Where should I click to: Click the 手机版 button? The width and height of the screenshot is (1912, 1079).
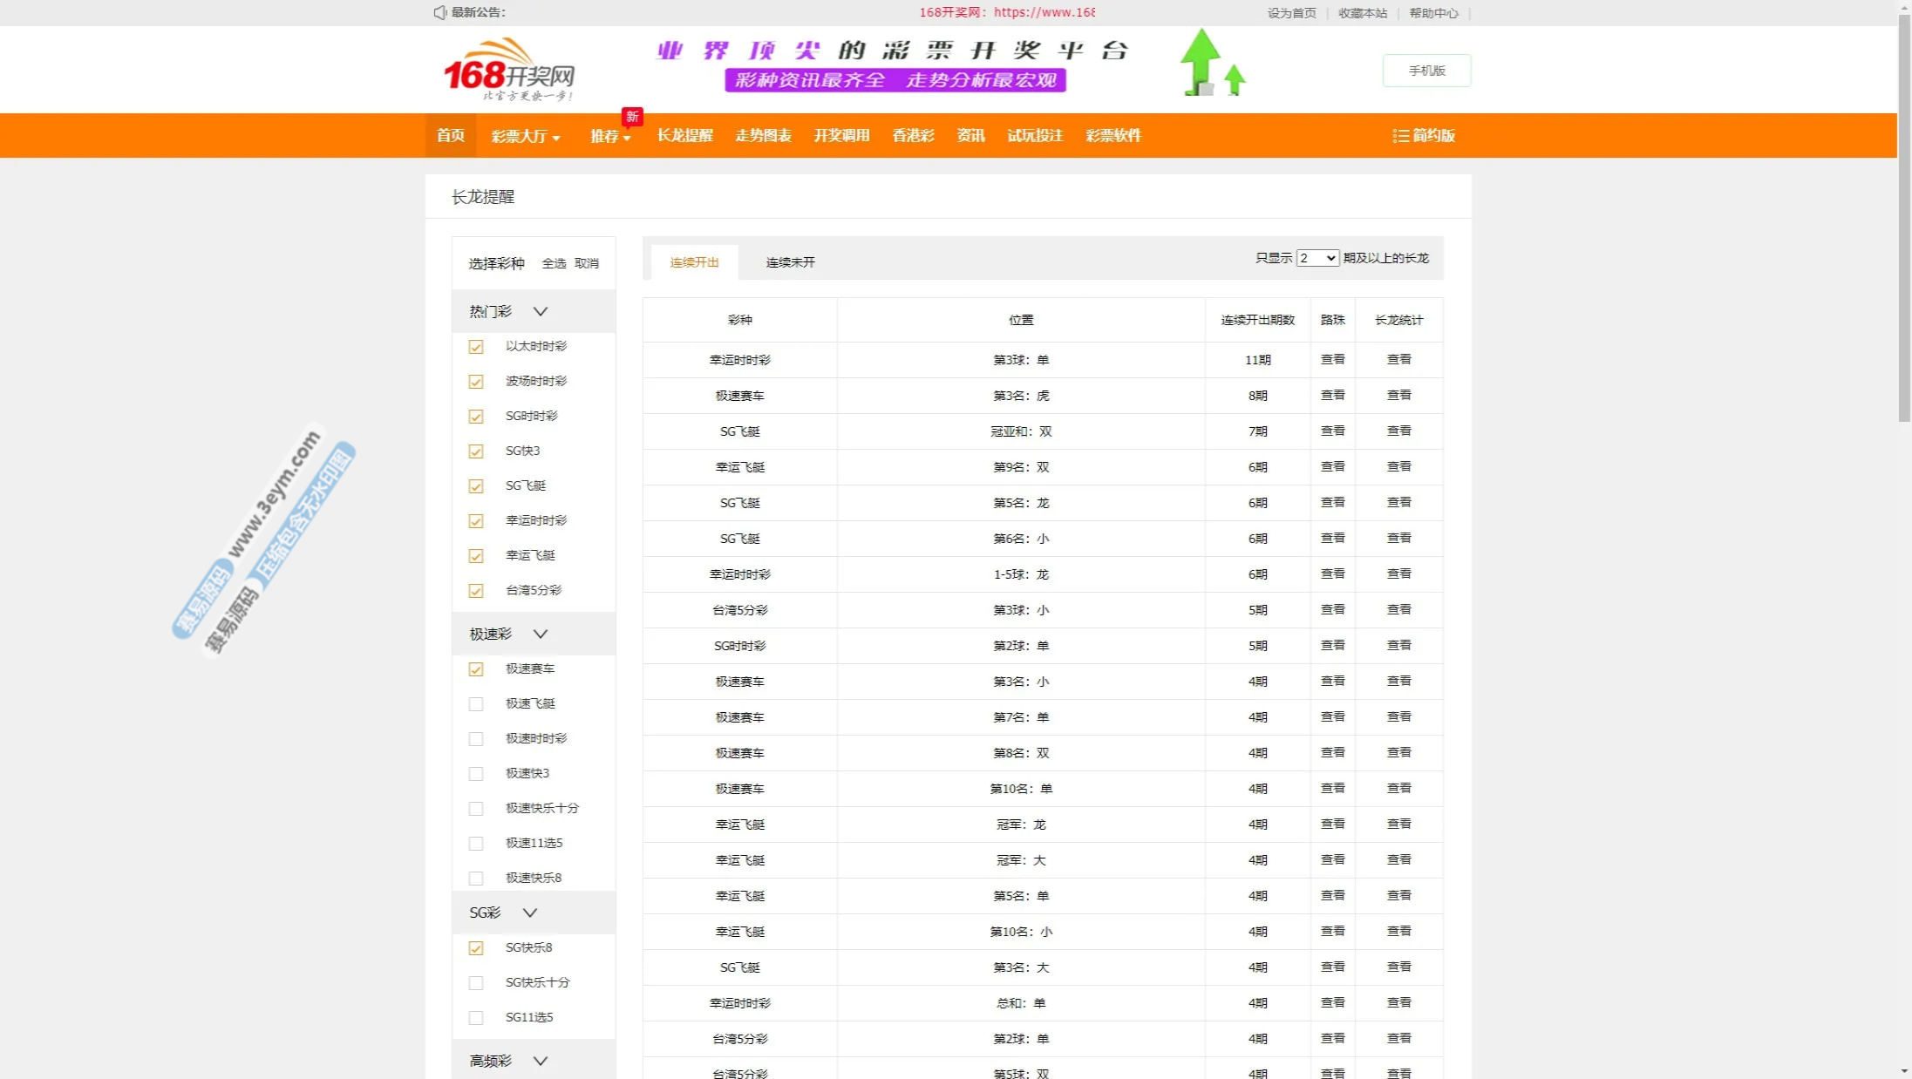pos(1426,71)
